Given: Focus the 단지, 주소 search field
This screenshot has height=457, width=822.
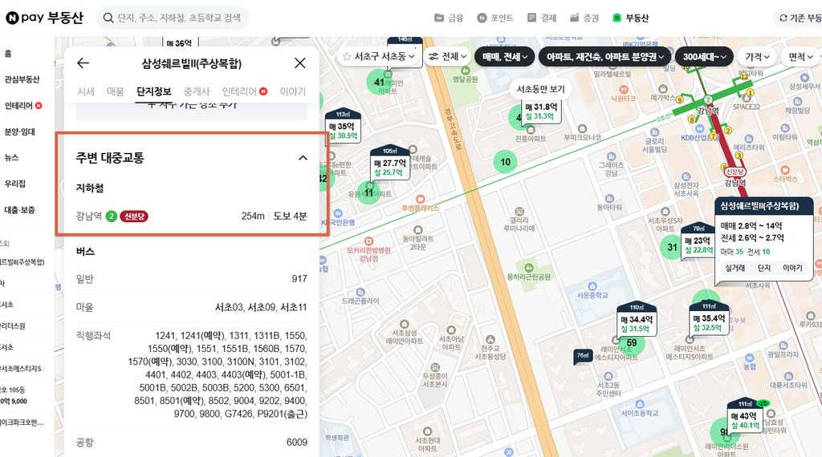Looking at the screenshot, I should [179, 18].
